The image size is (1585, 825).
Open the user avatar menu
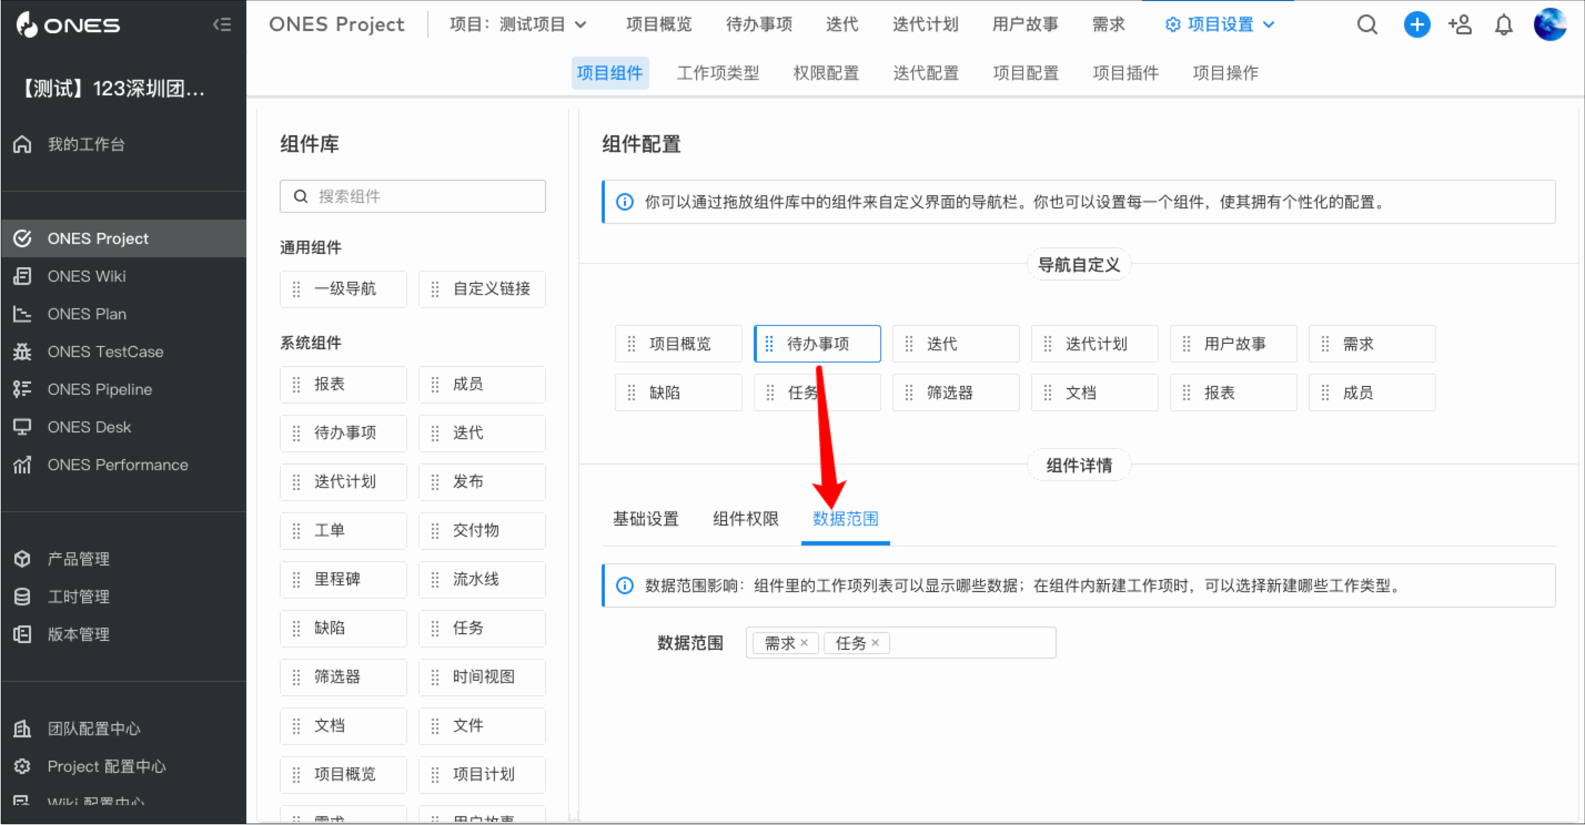(x=1549, y=24)
